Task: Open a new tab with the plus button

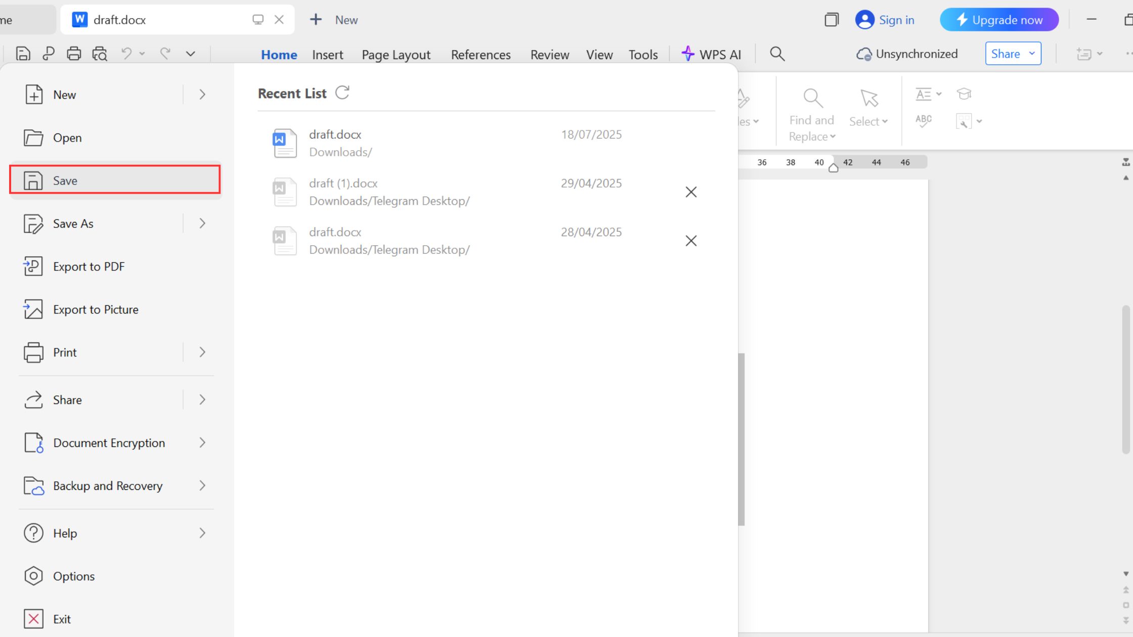Action: coord(316,20)
